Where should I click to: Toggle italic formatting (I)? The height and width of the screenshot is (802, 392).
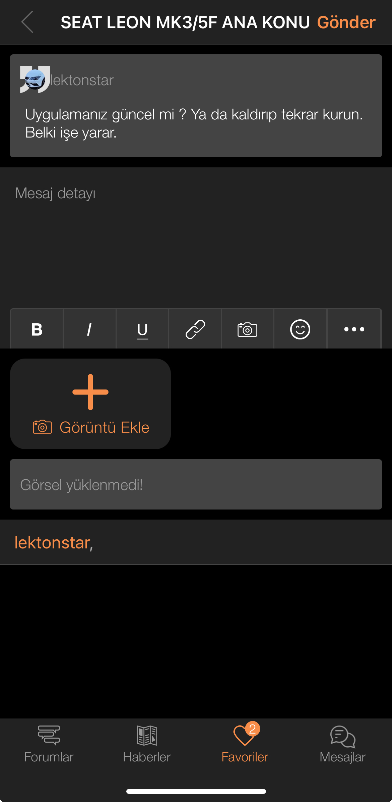coord(89,329)
